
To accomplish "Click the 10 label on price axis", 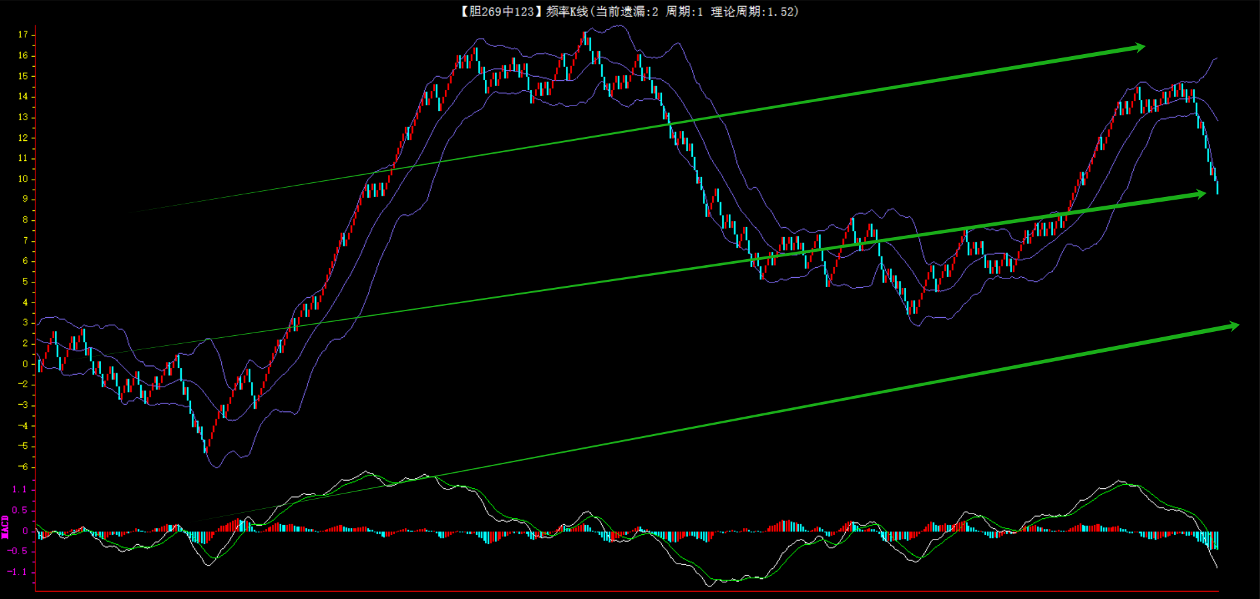I will tap(23, 179).
